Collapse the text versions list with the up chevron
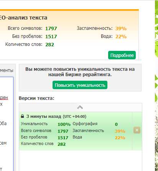Screen dimensions: 158x171 click(80, 107)
